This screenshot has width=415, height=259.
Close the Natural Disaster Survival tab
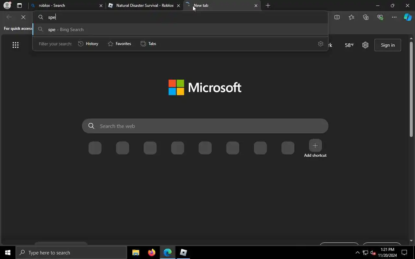point(178,6)
